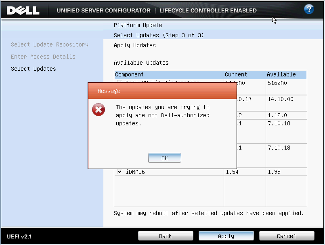Click the available version 14.10.00
Screen dimensions: 325x245
[281, 99]
